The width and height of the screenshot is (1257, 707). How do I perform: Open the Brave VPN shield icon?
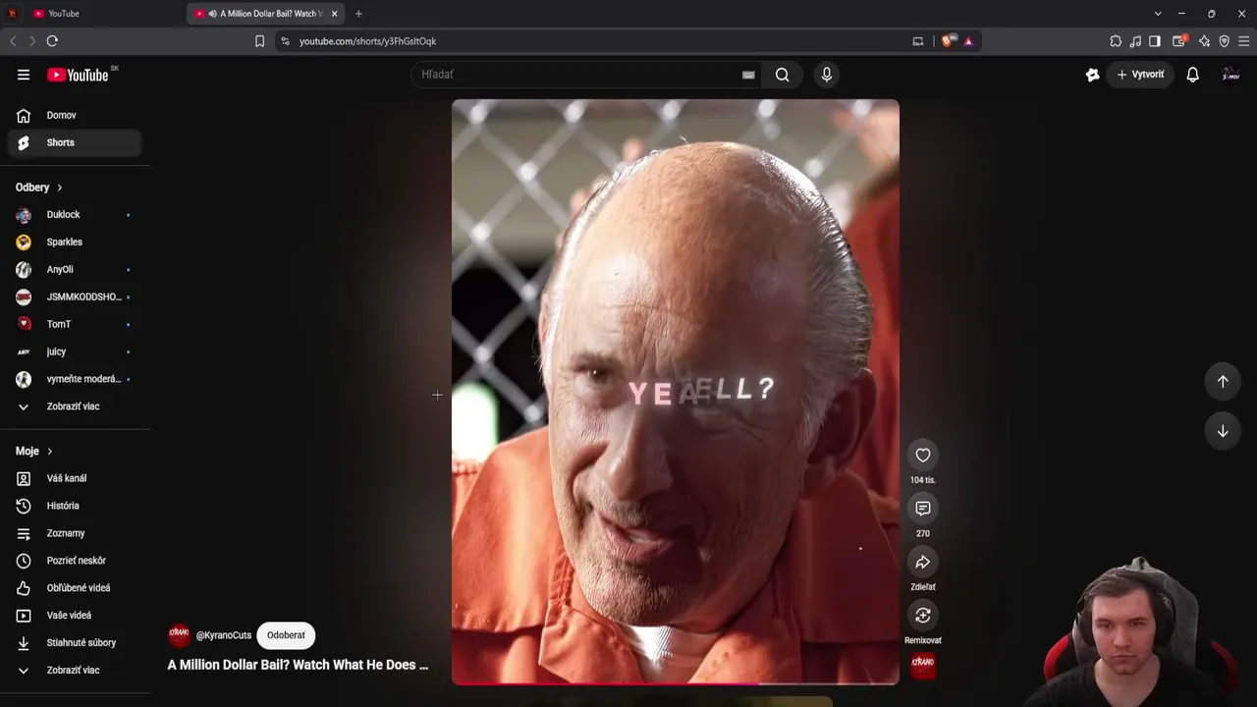(1224, 41)
